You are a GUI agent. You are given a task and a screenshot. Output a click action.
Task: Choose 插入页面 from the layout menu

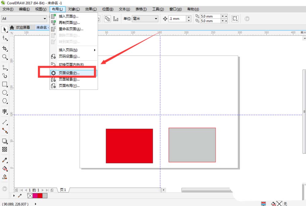(73, 17)
